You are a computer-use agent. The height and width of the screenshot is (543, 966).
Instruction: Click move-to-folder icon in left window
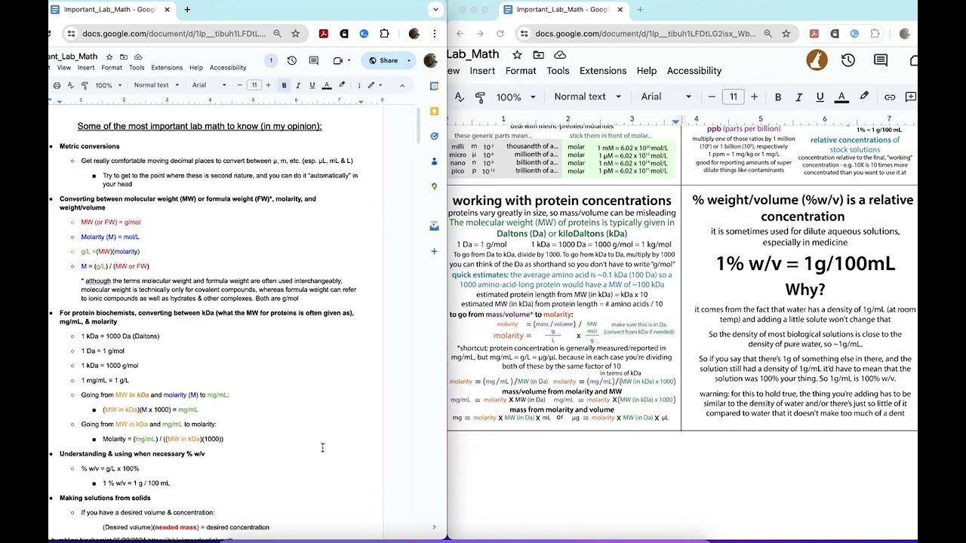124,57
